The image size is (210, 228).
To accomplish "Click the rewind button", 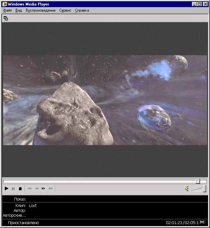I will click(37, 189).
